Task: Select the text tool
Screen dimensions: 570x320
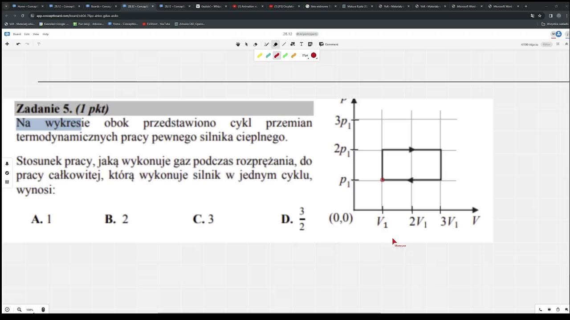Action: [x=301, y=44]
